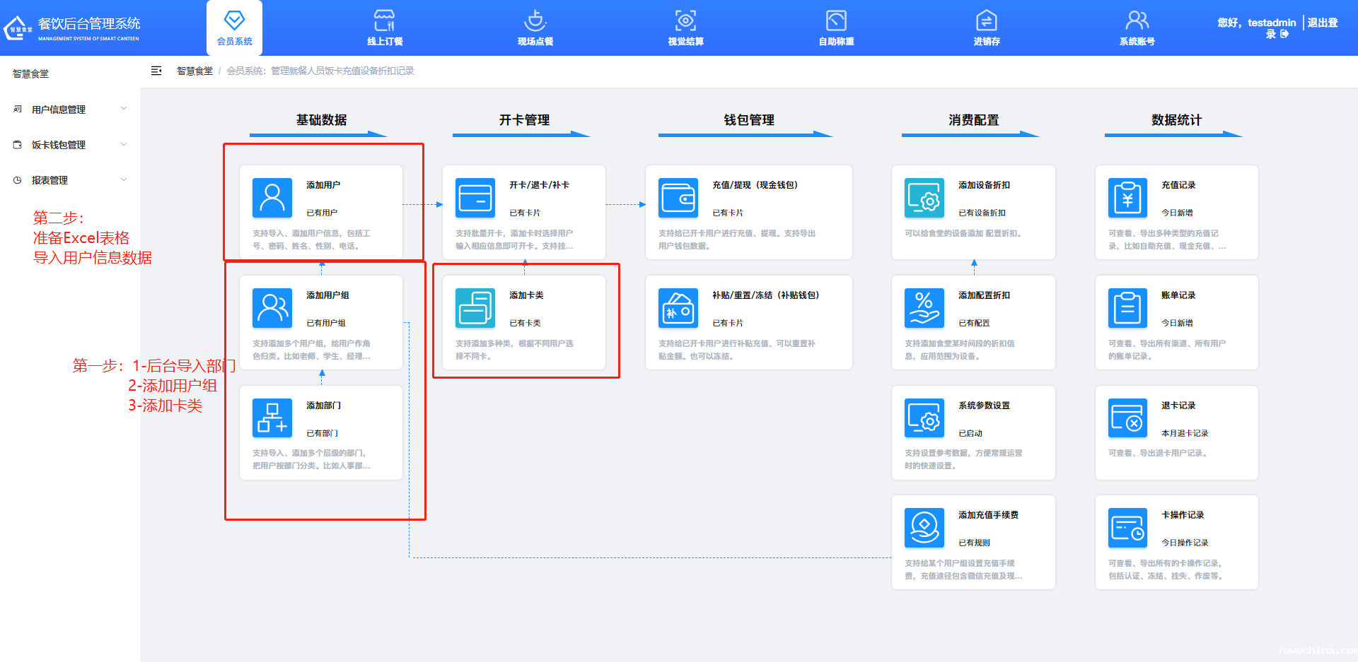Click the 系统参数设置 card showing 已启动
1358x662 pixels.
[x=973, y=432]
